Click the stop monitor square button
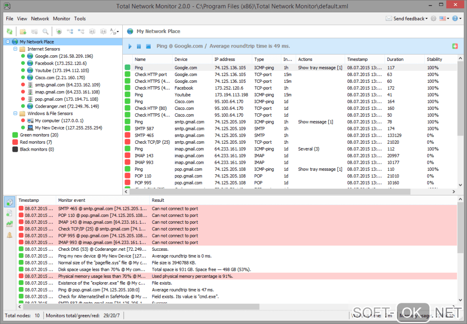This screenshot has height=324, width=467. (x=148, y=46)
